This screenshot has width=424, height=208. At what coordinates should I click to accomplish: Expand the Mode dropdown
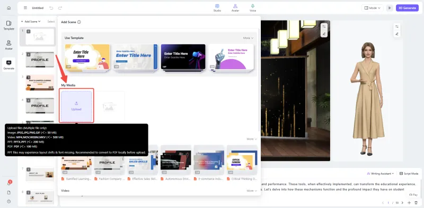tap(373, 8)
